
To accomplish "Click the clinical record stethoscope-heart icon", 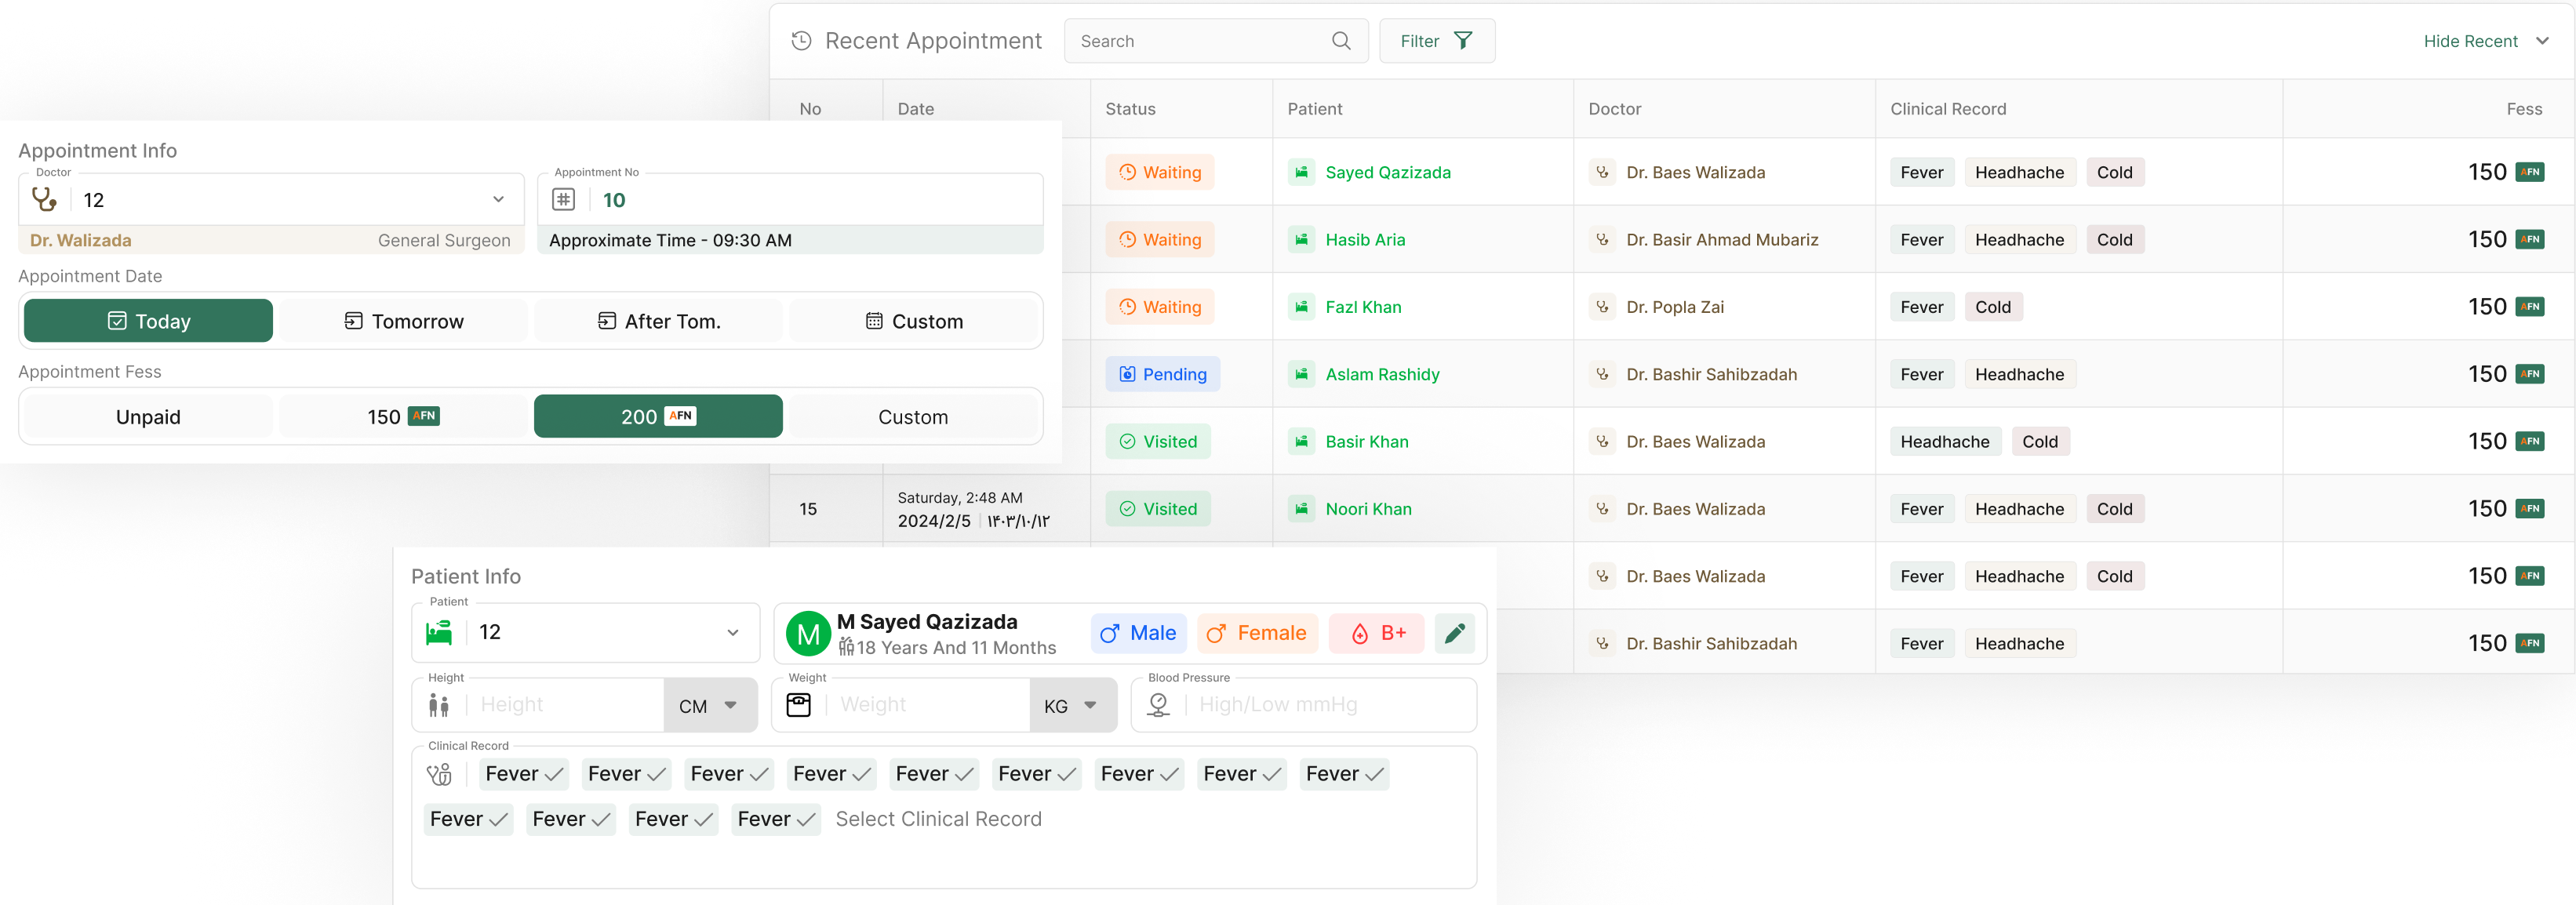I will 439,774.
